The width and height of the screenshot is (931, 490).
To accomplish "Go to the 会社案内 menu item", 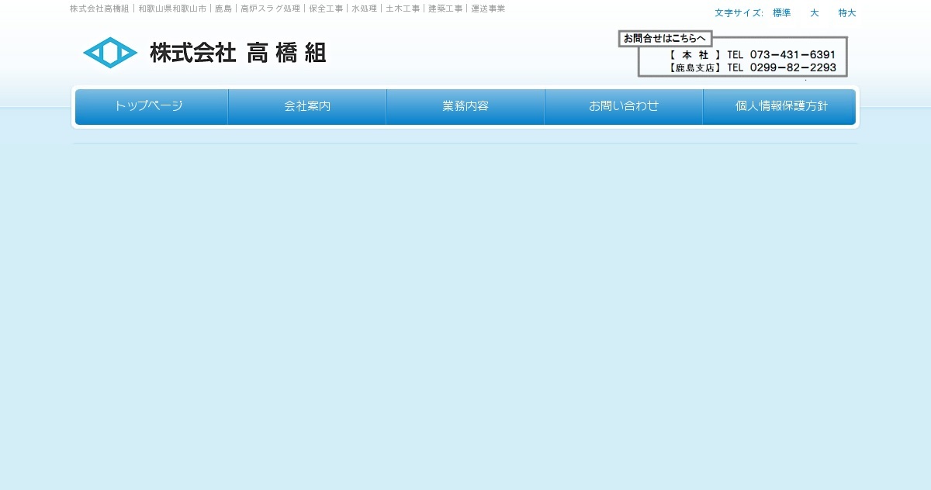I will pyautogui.click(x=307, y=107).
